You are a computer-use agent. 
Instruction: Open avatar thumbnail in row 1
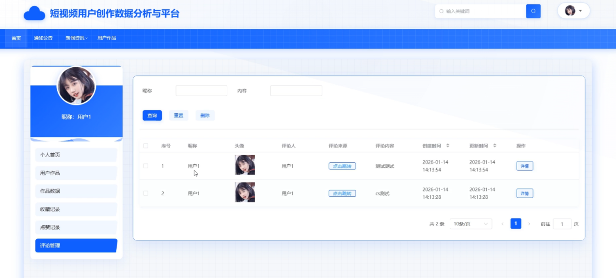click(x=245, y=165)
